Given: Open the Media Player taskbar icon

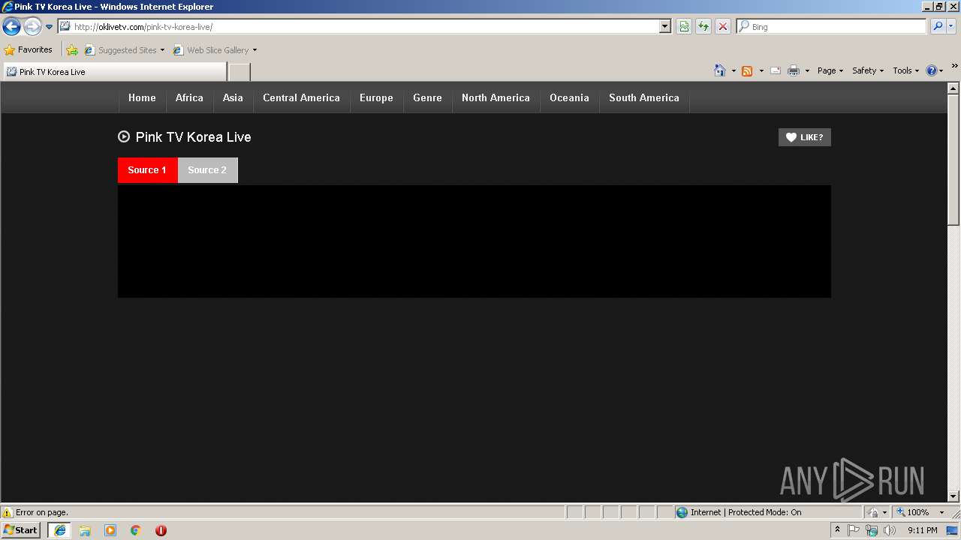Looking at the screenshot, I should click(110, 530).
